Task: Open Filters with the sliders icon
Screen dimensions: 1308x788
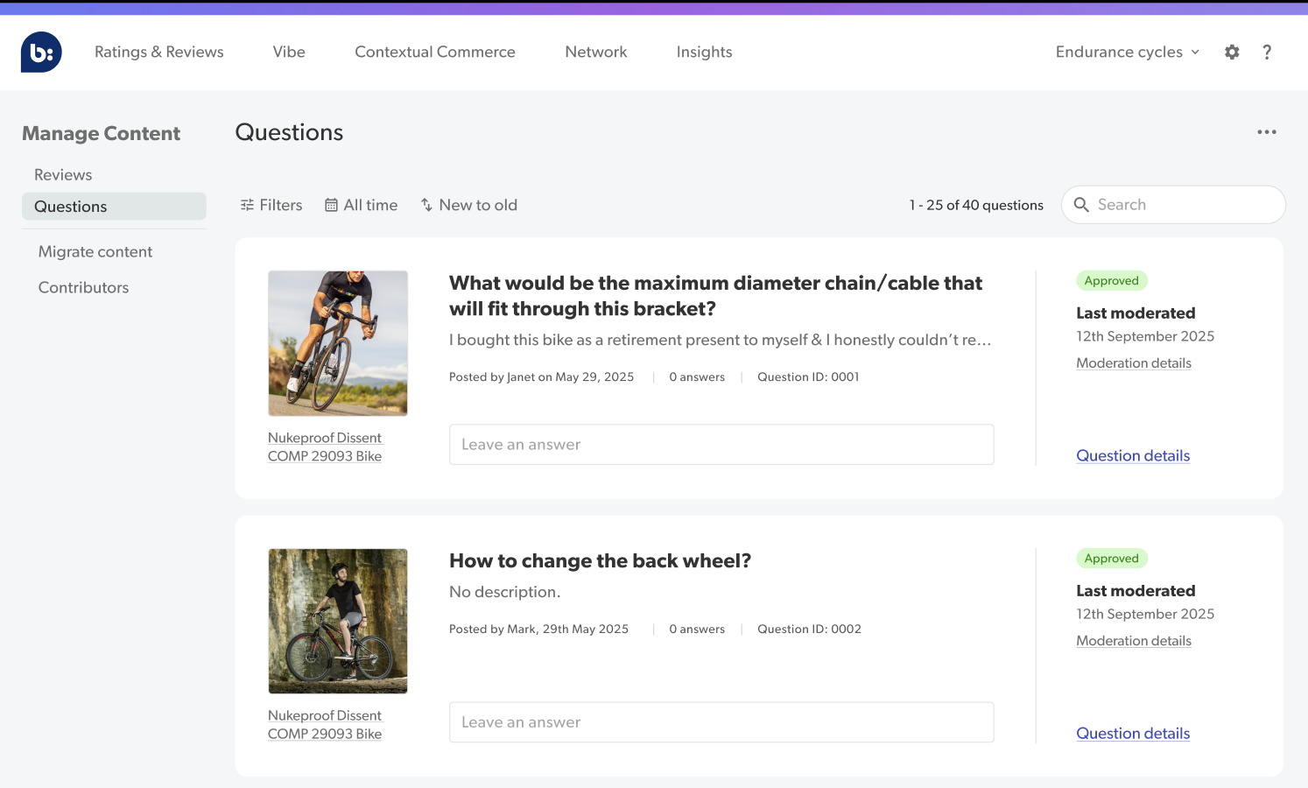Action: click(x=271, y=205)
